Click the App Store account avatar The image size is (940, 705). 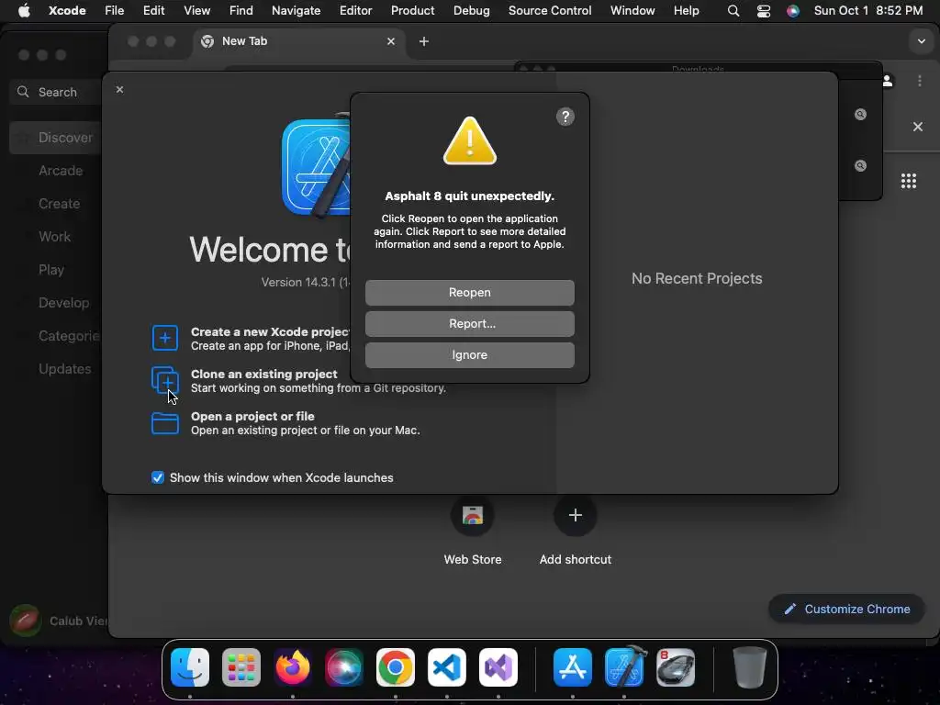pyautogui.click(x=25, y=621)
